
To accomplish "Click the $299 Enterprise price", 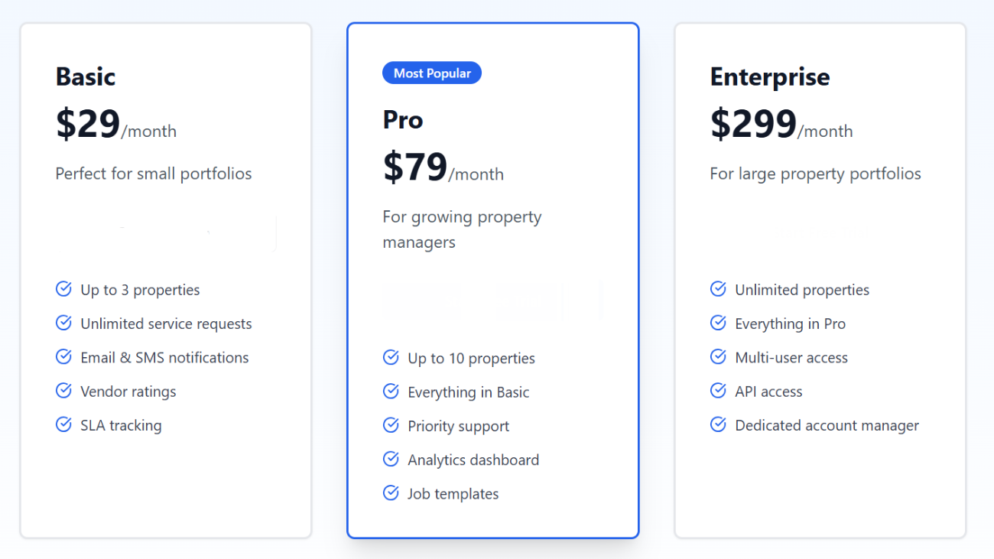I will point(753,124).
